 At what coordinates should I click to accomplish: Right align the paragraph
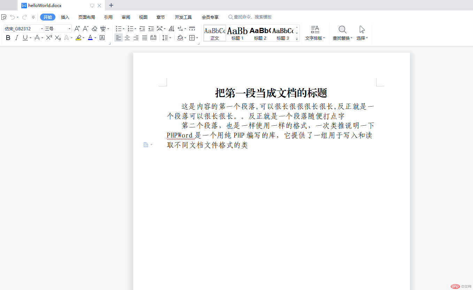(136, 38)
